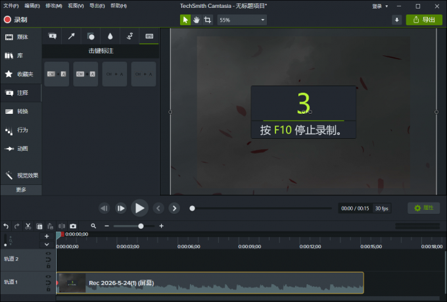Image resolution: width=447 pixels, height=302 pixels.
Task: Open the 视图(V) menu
Action: coord(76,6)
